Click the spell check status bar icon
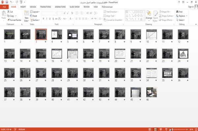Screen dimensions: 198x131 pos(15,129)
